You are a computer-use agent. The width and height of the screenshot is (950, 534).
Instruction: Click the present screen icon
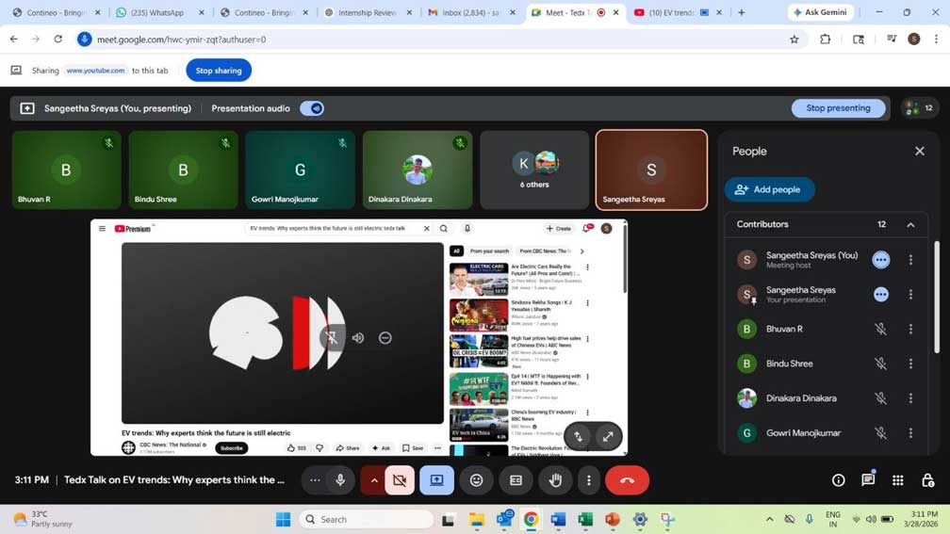point(437,480)
